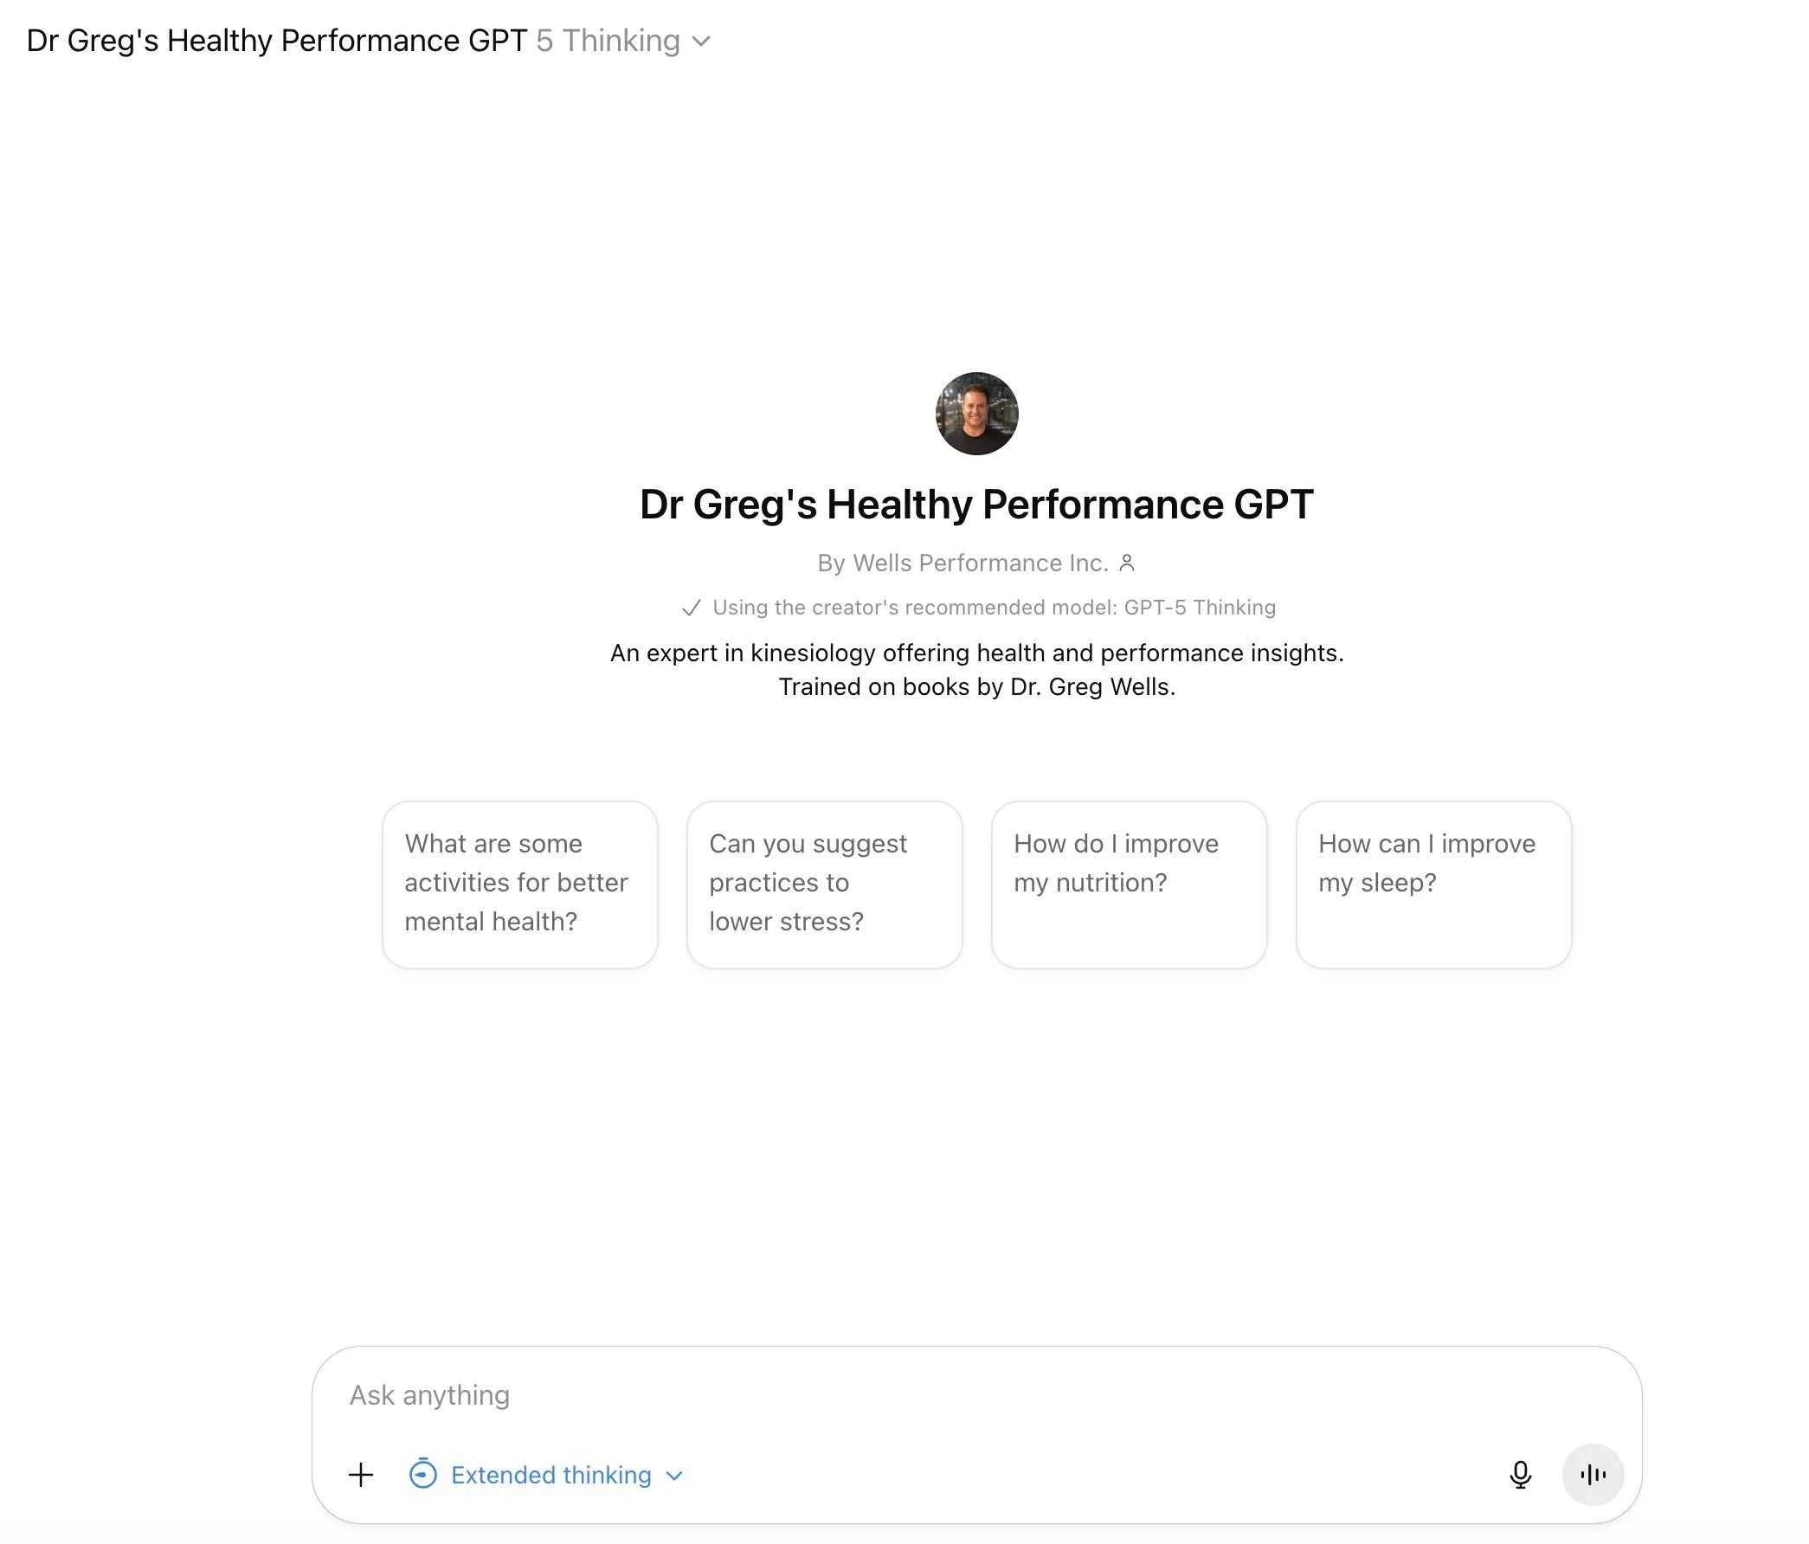Expand the Extended thinking chevron arrow
This screenshot has height=1544, width=1809.
pyautogui.click(x=674, y=1476)
